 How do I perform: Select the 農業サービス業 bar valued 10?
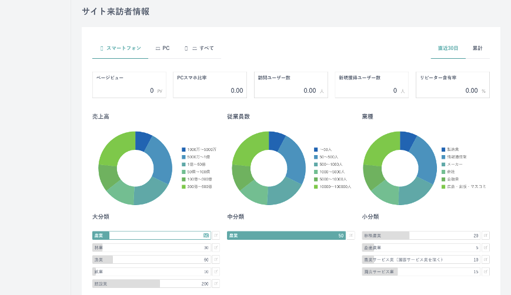tap(422, 260)
